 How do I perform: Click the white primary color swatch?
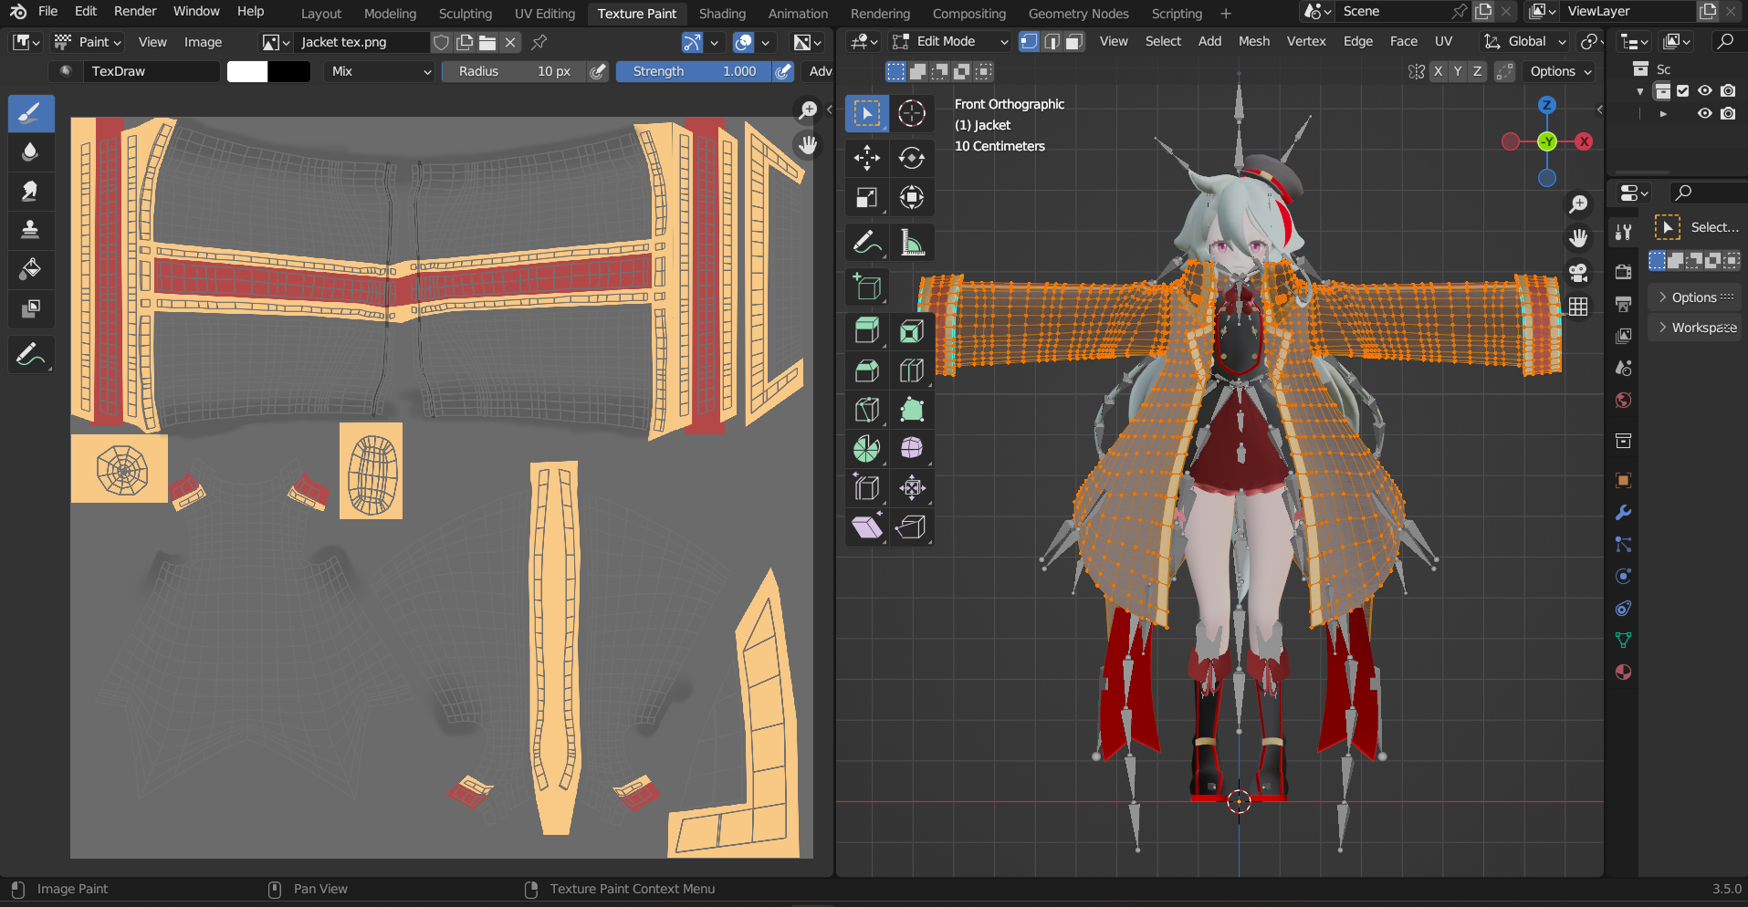pyautogui.click(x=247, y=71)
